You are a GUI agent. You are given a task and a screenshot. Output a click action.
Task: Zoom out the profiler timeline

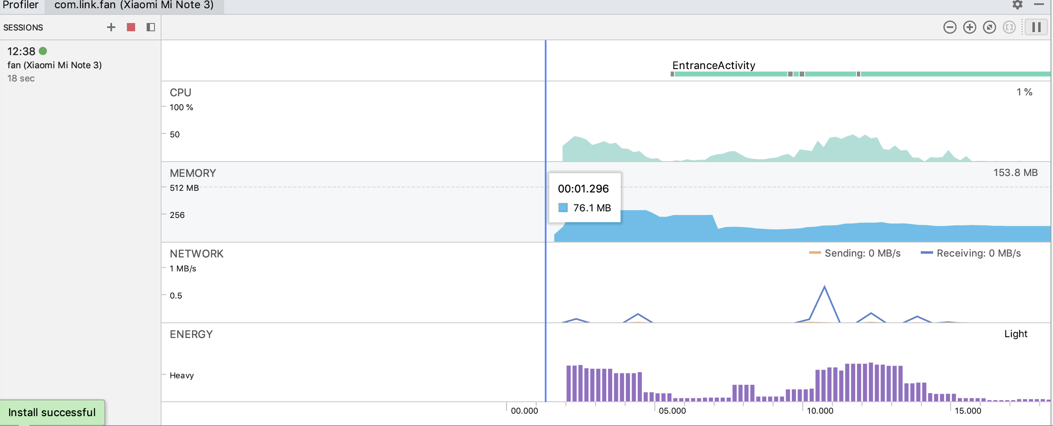point(950,27)
